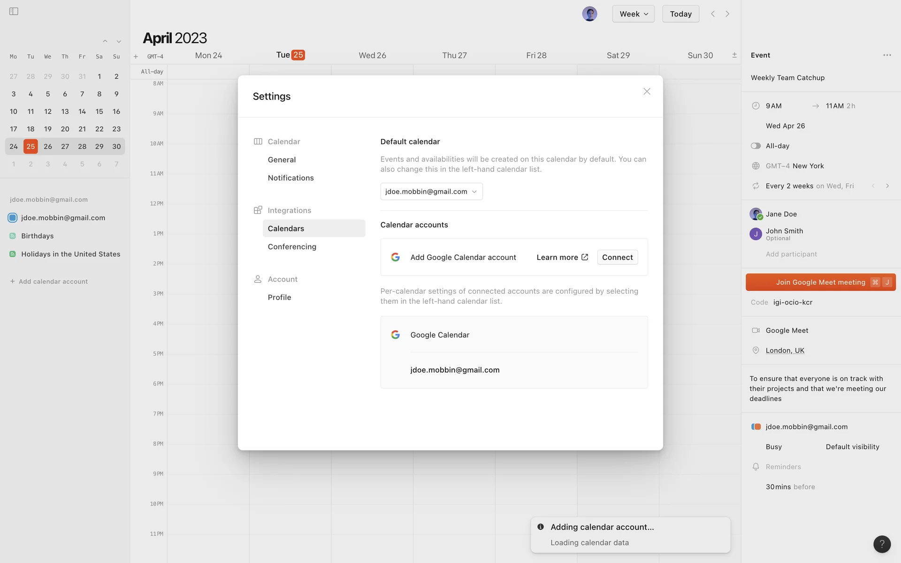The image size is (901, 563).
Task: Toggle Birthdays calendar visibility
Action: pyautogui.click(x=13, y=236)
